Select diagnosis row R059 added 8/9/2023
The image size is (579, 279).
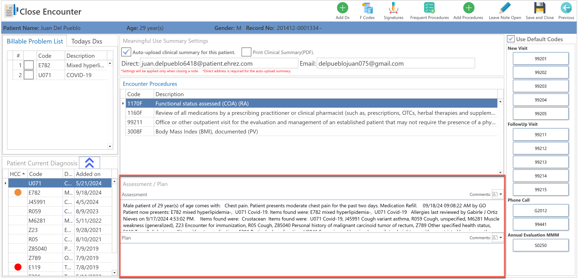pyautogui.click(x=60, y=211)
